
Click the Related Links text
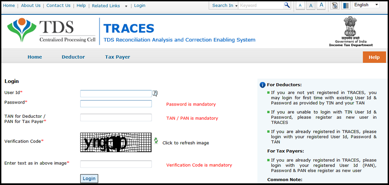(x=106, y=6)
